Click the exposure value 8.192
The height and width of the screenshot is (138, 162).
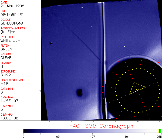(x=6, y=75)
